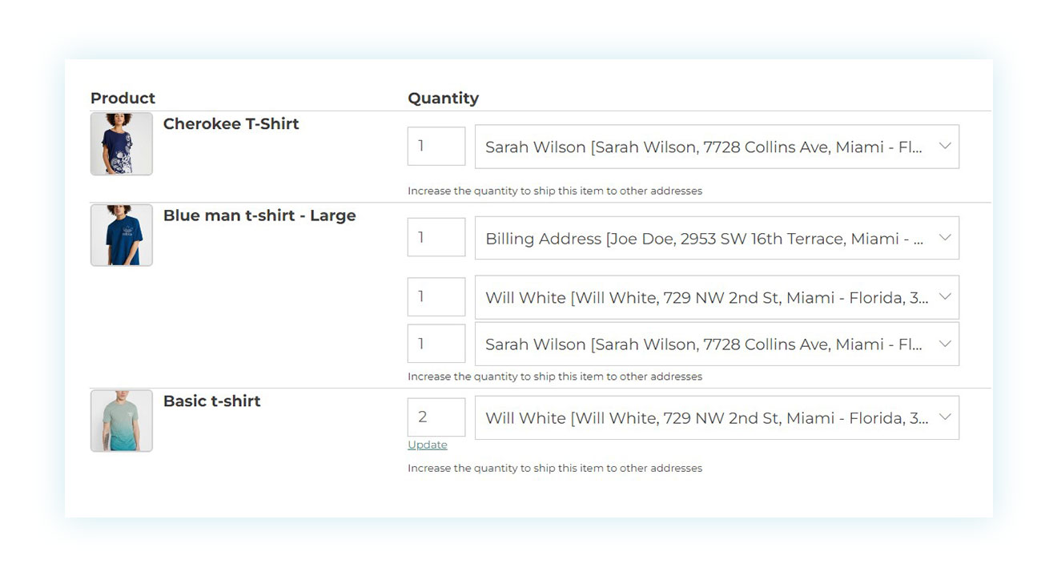The height and width of the screenshot is (580, 1041).
Task: Open the Blue man t-shirt product thumbnail
Action: 122,235
